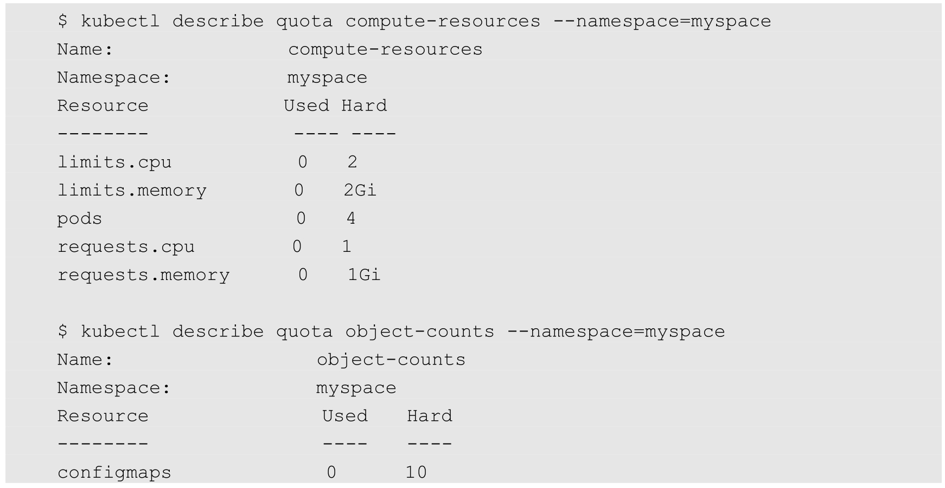
Task: Click the configmaps hard limit value 10
Action: pyautogui.click(x=416, y=472)
